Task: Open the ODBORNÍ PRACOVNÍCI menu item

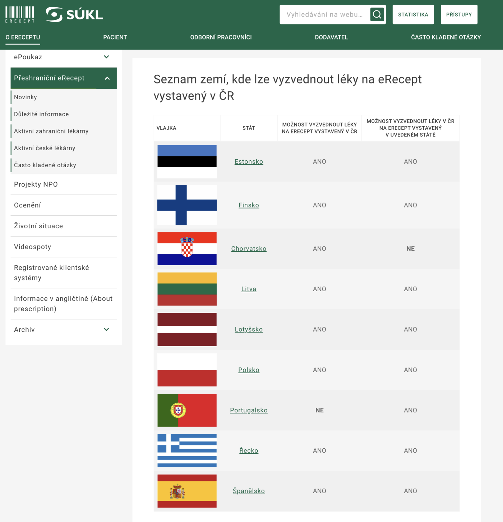Action: [x=221, y=37]
